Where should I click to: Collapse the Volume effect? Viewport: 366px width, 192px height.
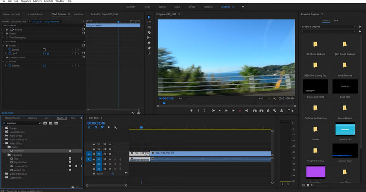tap(3, 46)
